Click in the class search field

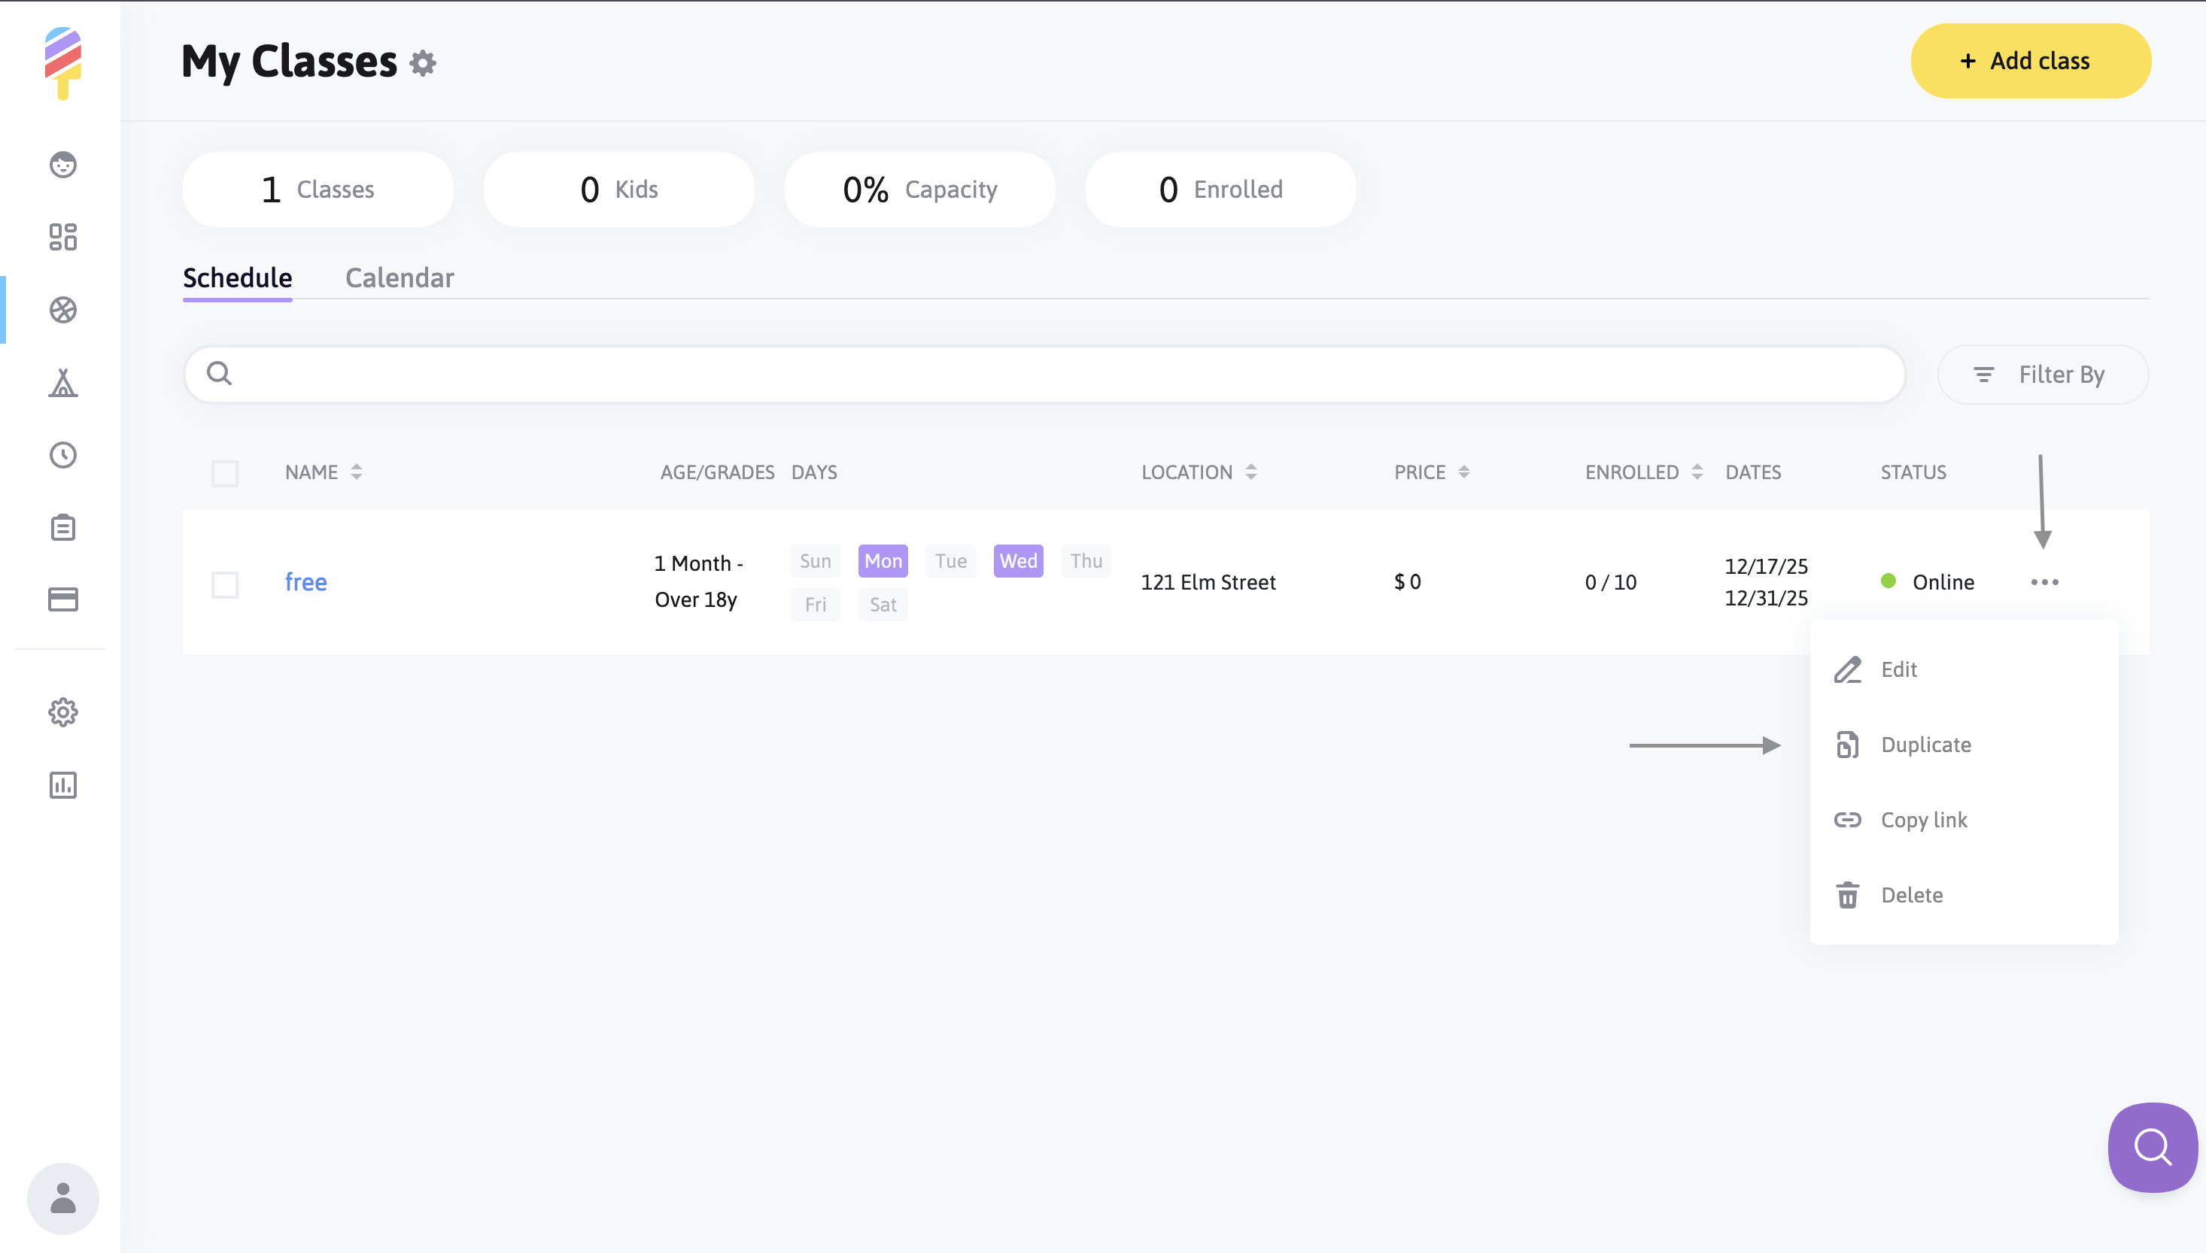[x=1044, y=375]
